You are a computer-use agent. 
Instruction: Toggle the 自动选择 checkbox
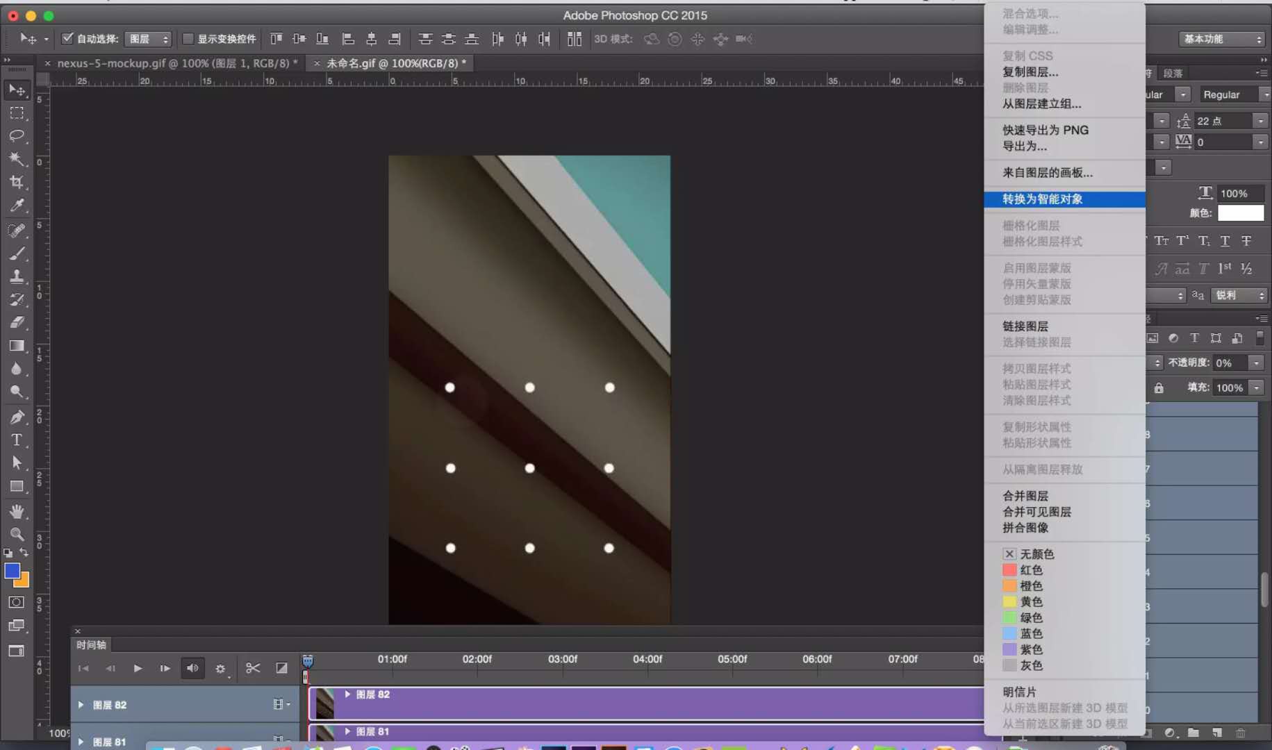(67, 39)
